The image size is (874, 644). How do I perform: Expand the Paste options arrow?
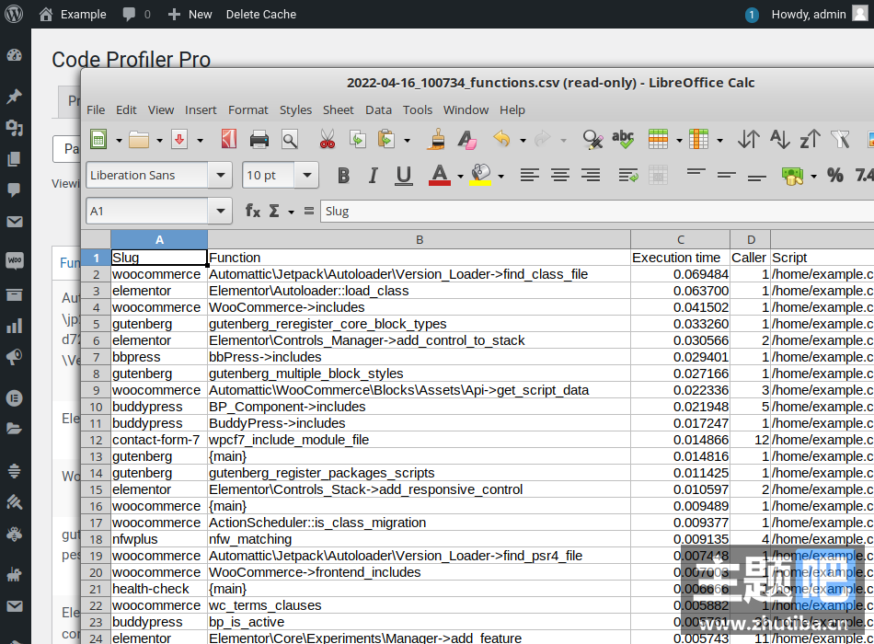407,141
